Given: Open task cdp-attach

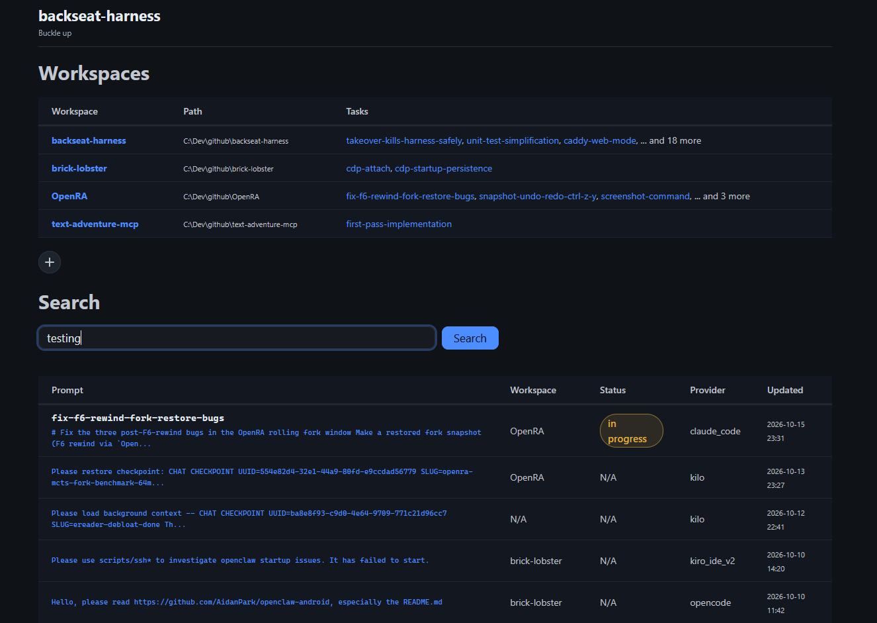Looking at the screenshot, I should point(368,168).
